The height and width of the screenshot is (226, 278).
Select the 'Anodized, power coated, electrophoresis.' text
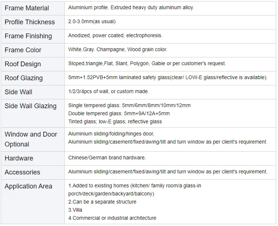point(115,36)
